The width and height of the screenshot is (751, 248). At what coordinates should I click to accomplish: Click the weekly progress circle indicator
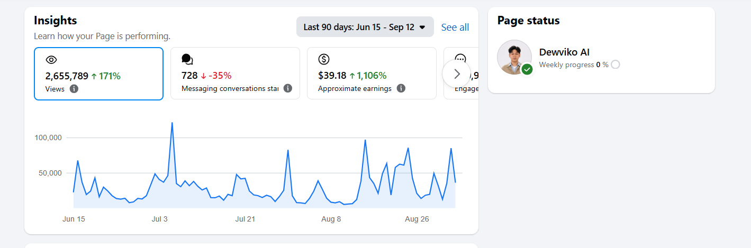615,65
